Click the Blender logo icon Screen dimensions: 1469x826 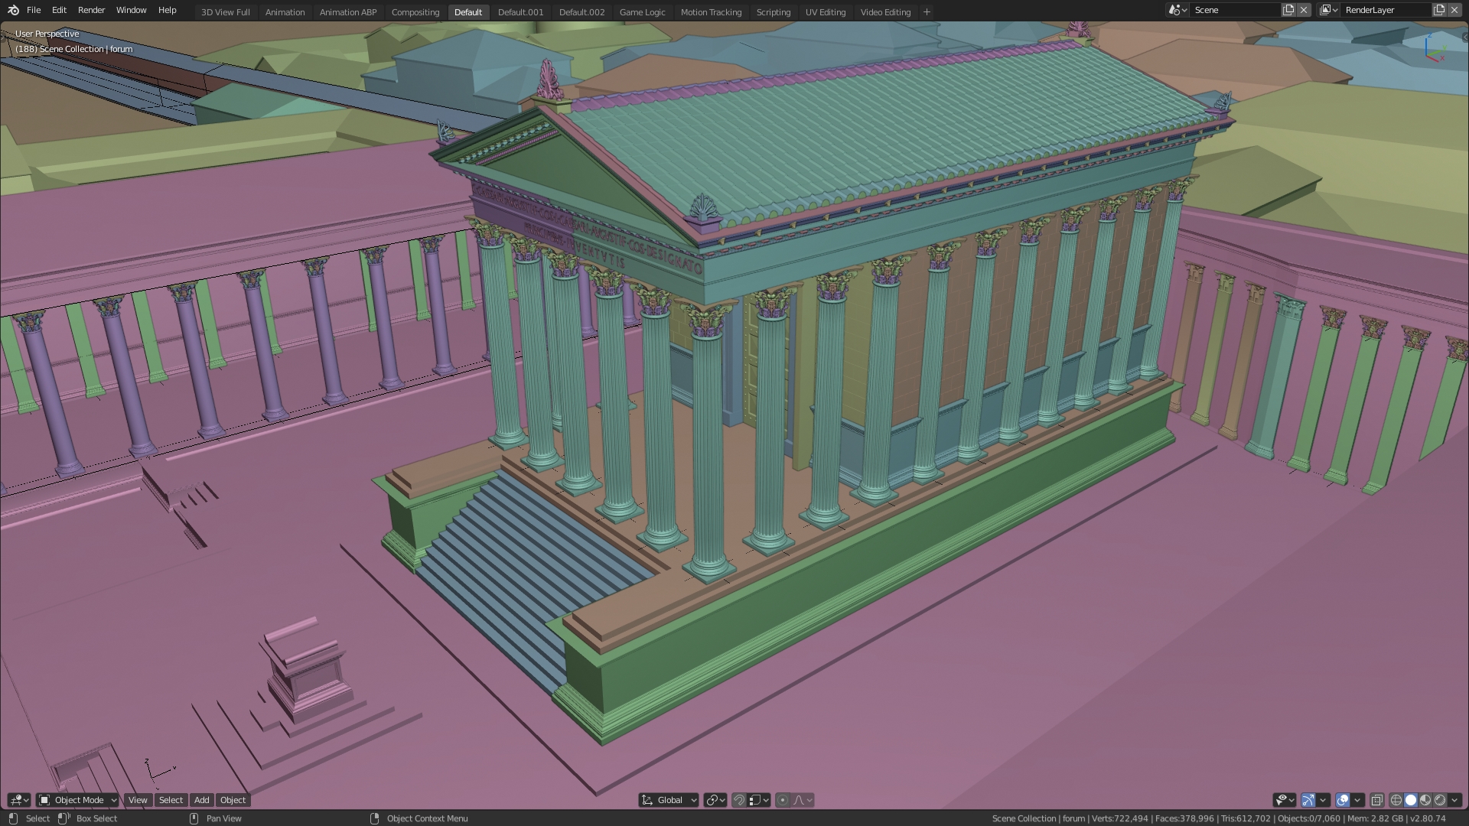(x=13, y=10)
